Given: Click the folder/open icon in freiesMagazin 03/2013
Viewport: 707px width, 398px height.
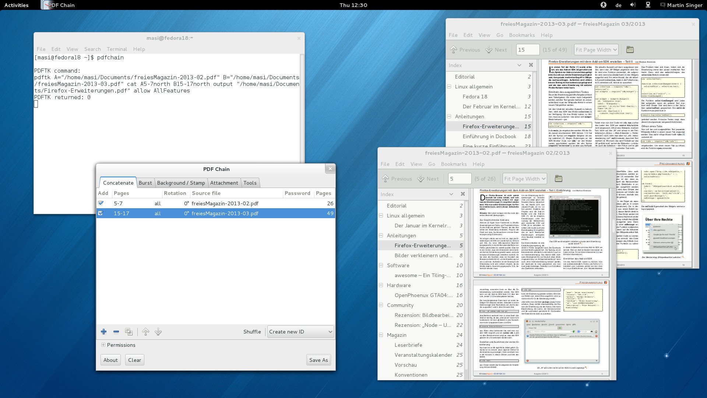Looking at the screenshot, I should (x=630, y=49).
